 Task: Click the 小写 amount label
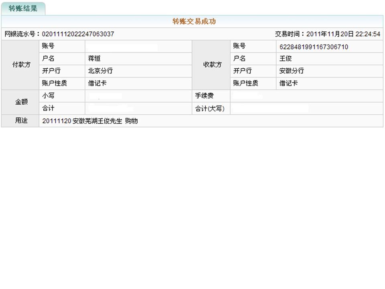[x=48, y=96]
